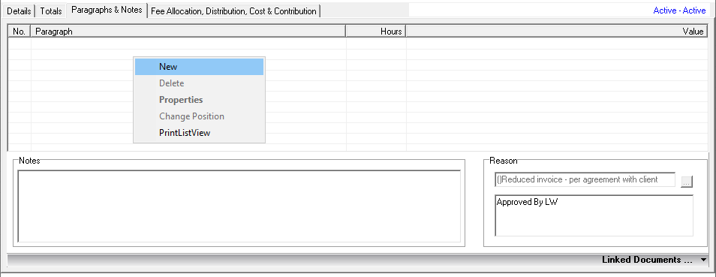Expand the Linked Documents arrow
The width and height of the screenshot is (716, 277).
point(702,260)
